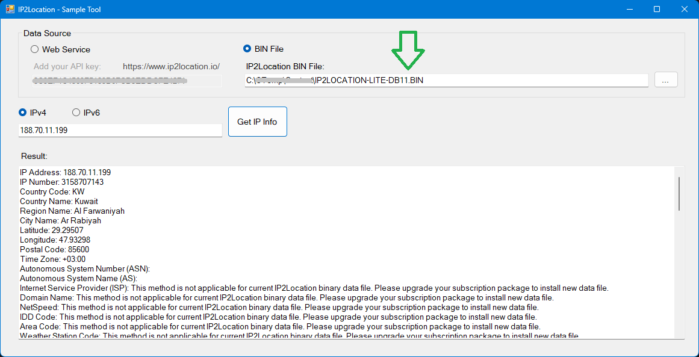Click the 'Area Code' result line
699x357 pixels.
(x=281, y=327)
